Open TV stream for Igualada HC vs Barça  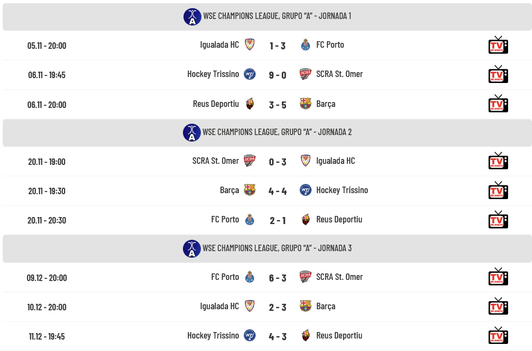coord(498,307)
